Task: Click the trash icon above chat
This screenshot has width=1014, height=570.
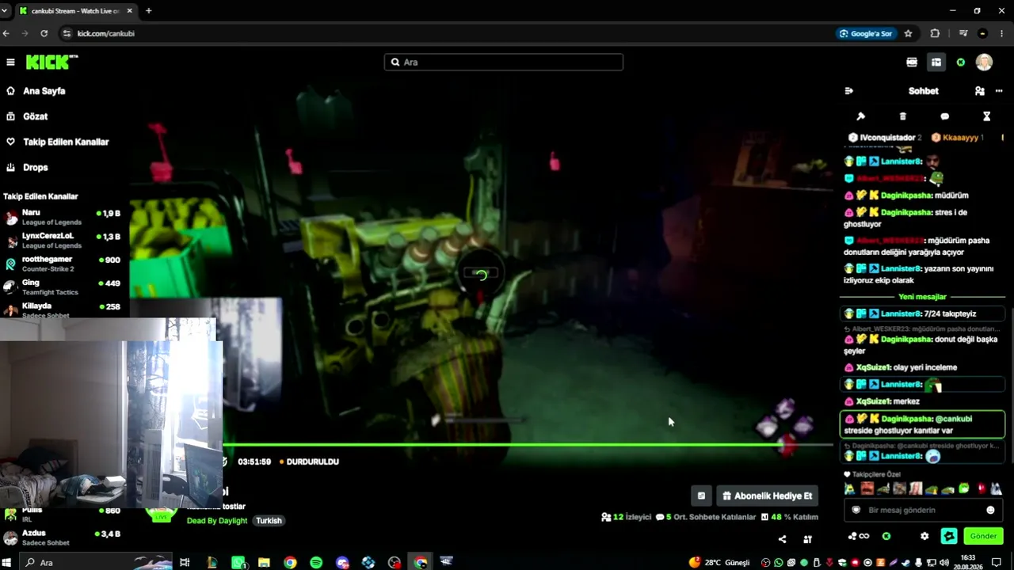Action: click(903, 116)
